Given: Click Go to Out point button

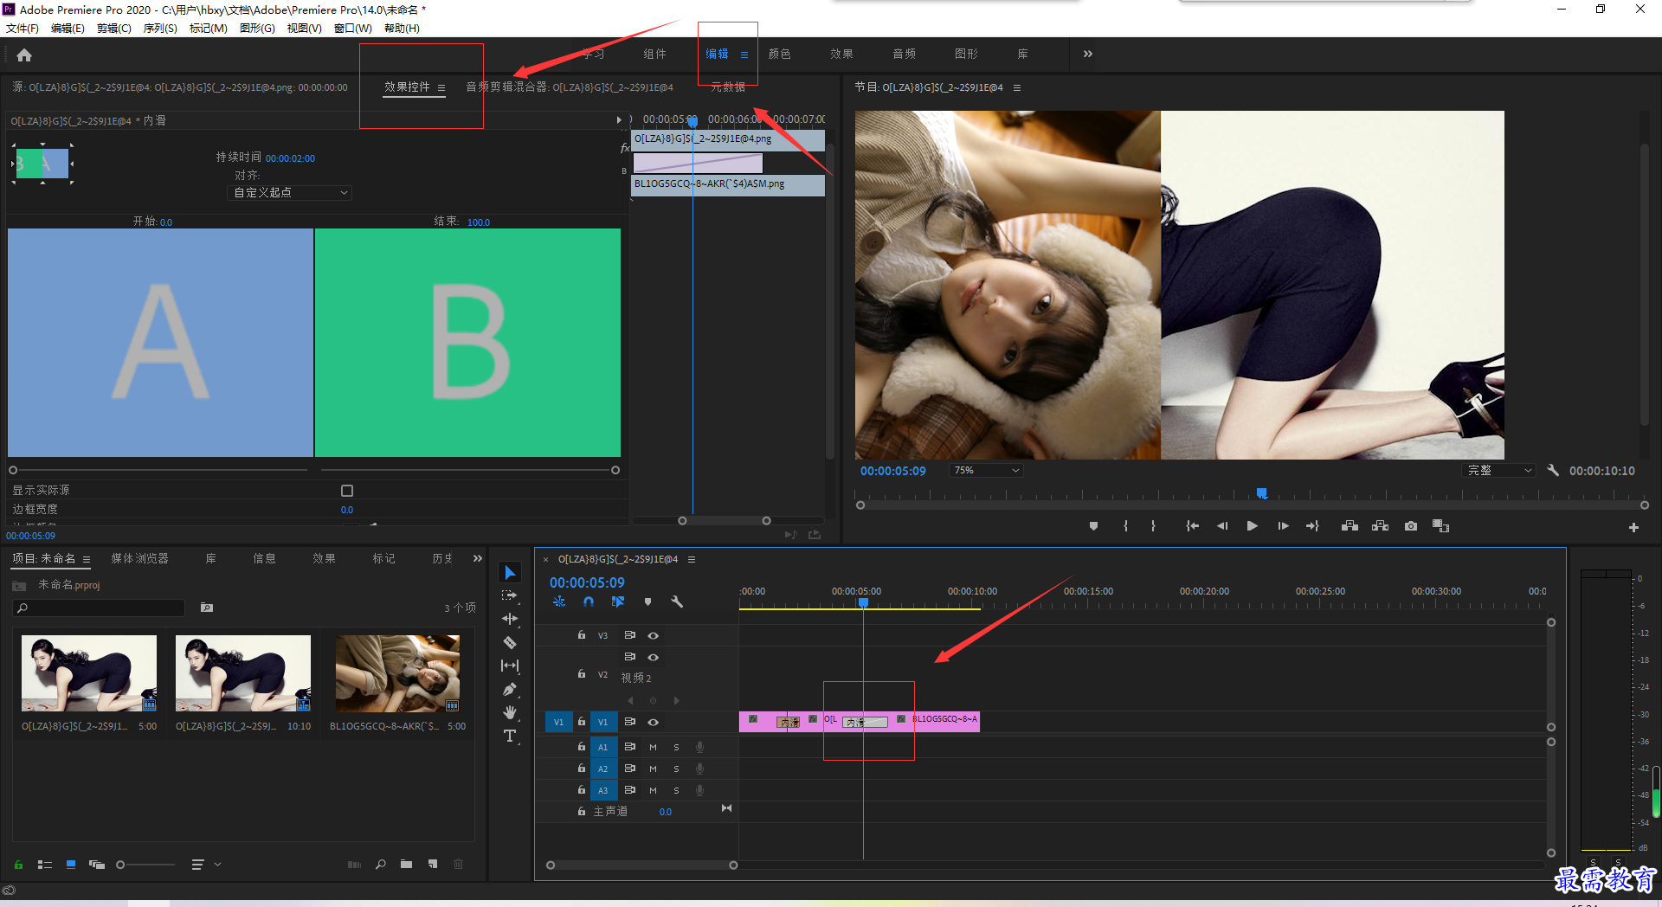Looking at the screenshot, I should point(1312,526).
